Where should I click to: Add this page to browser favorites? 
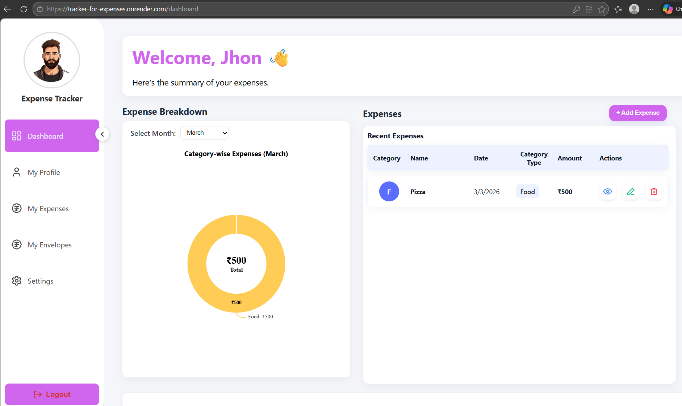pyautogui.click(x=602, y=9)
